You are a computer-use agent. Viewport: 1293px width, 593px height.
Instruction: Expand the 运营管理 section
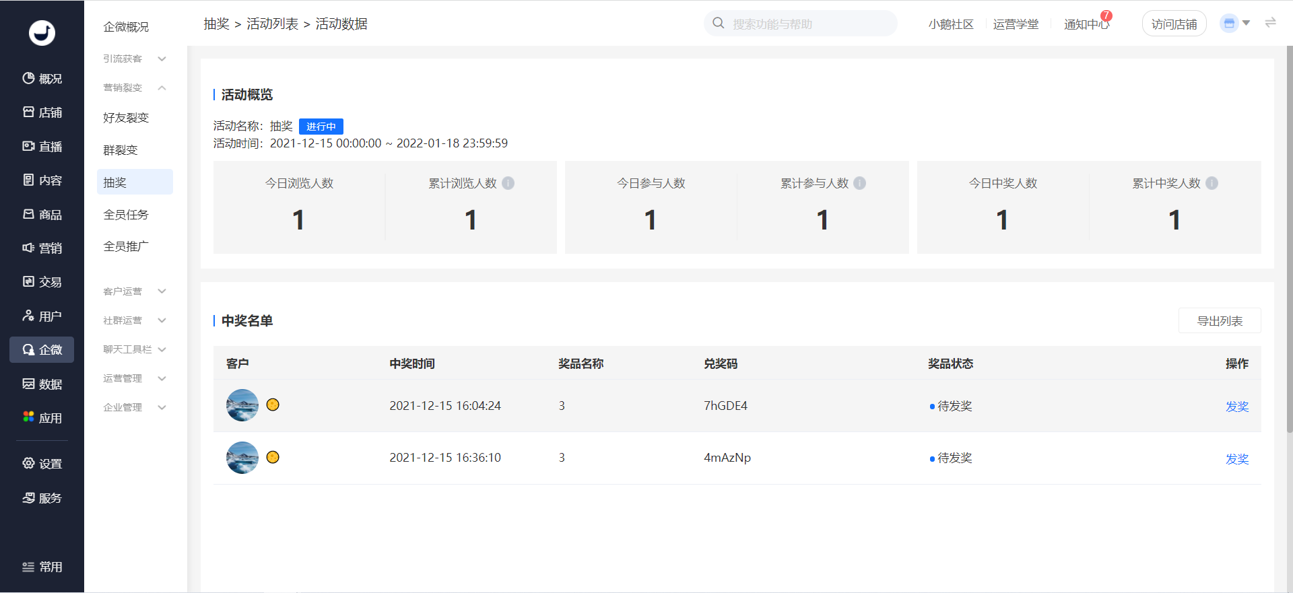[x=135, y=378]
